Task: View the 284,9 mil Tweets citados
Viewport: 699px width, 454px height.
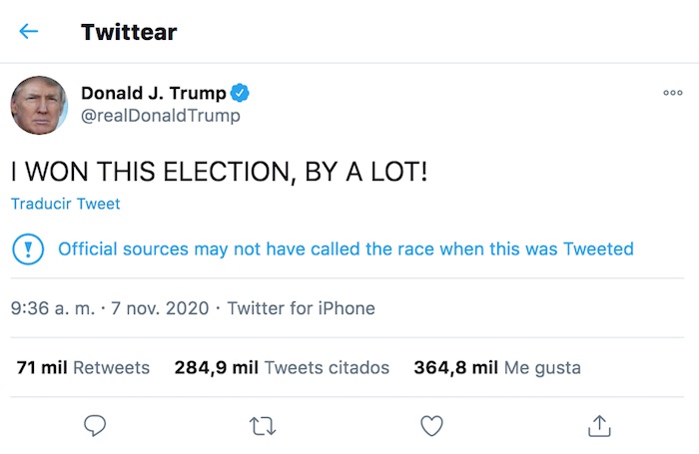Action: pos(282,367)
